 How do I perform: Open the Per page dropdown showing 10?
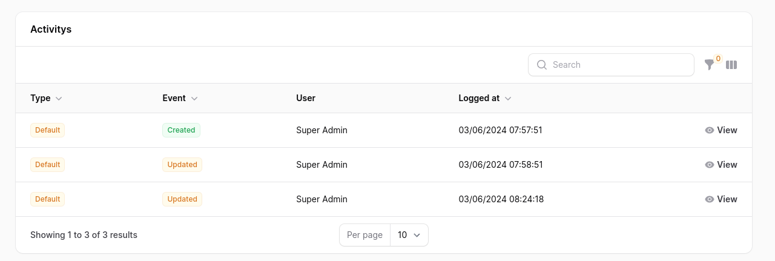pyautogui.click(x=409, y=235)
